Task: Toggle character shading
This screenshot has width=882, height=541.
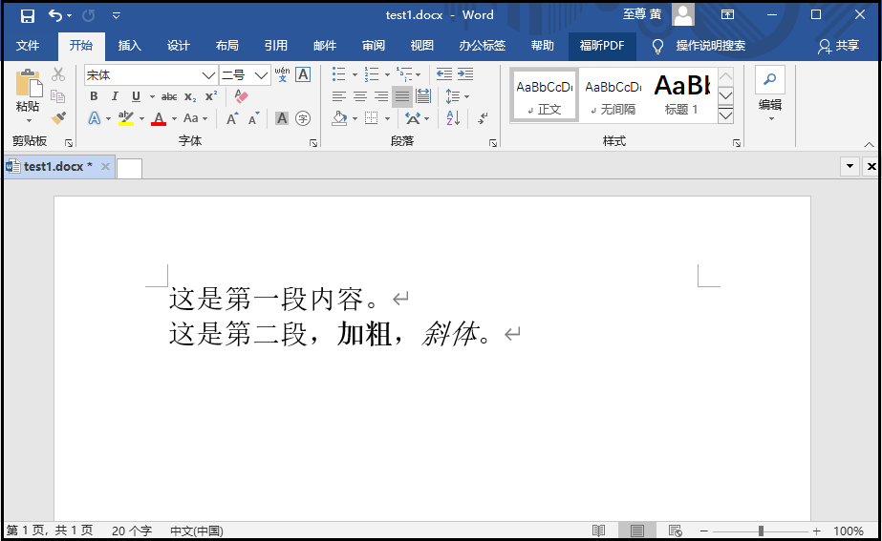Action: [282, 118]
